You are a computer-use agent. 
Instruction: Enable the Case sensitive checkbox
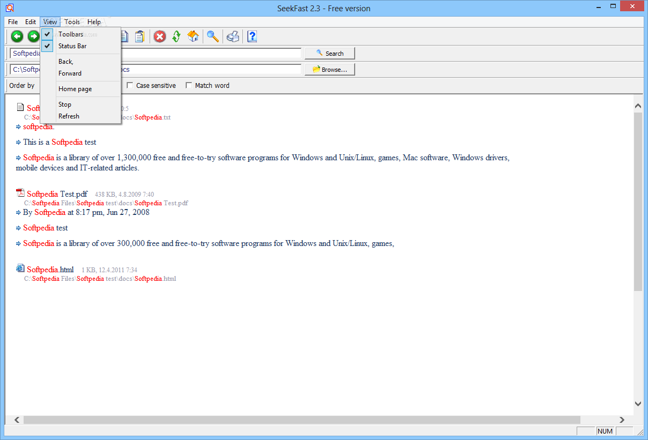[130, 85]
